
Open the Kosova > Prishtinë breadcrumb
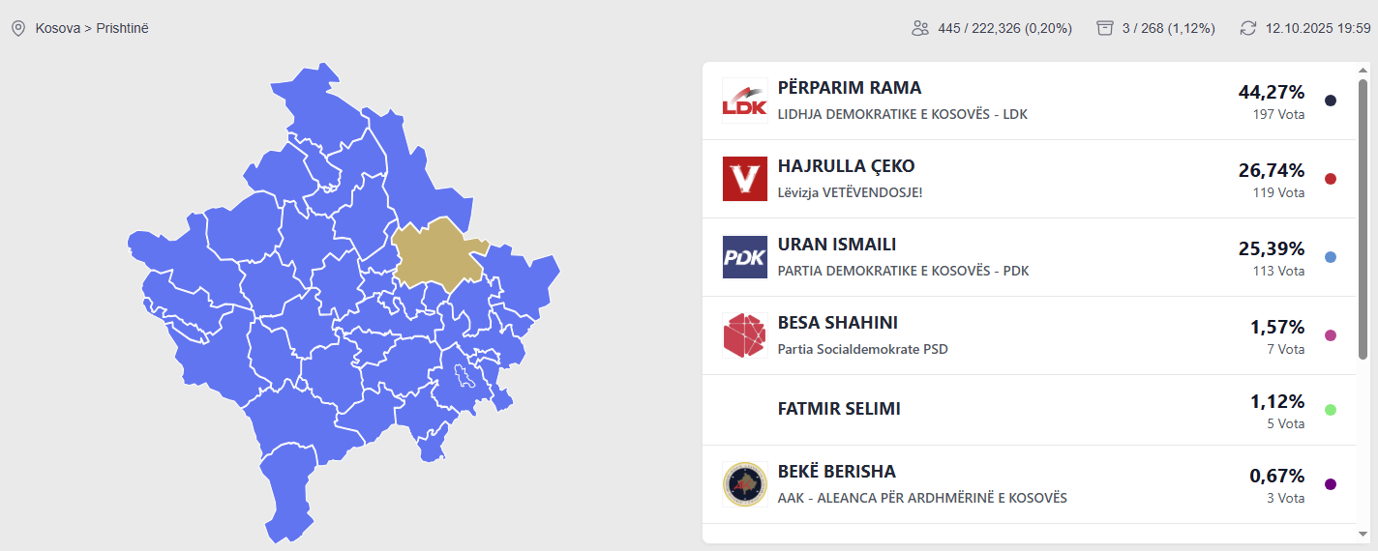(x=92, y=28)
